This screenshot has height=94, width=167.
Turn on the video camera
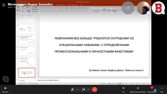coord(83,89)
